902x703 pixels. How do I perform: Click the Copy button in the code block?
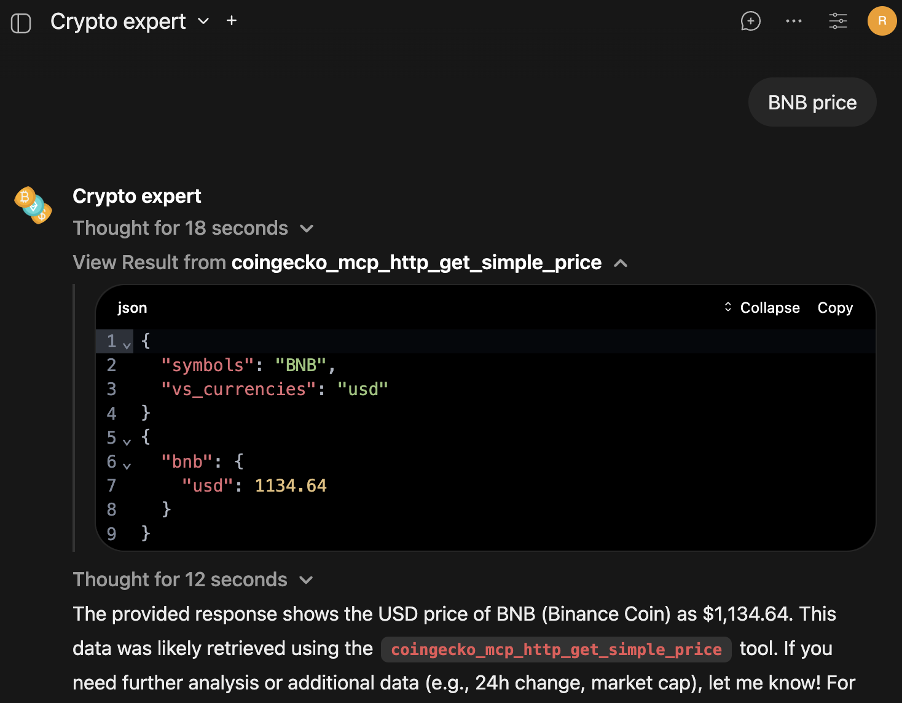tap(835, 307)
